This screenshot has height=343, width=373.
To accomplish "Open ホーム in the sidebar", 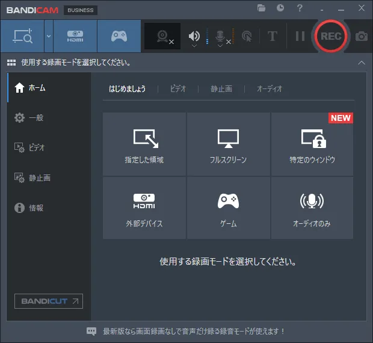I will (49, 87).
